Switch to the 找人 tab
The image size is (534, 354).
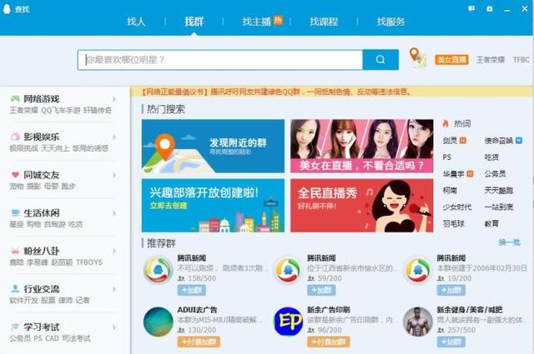point(136,22)
